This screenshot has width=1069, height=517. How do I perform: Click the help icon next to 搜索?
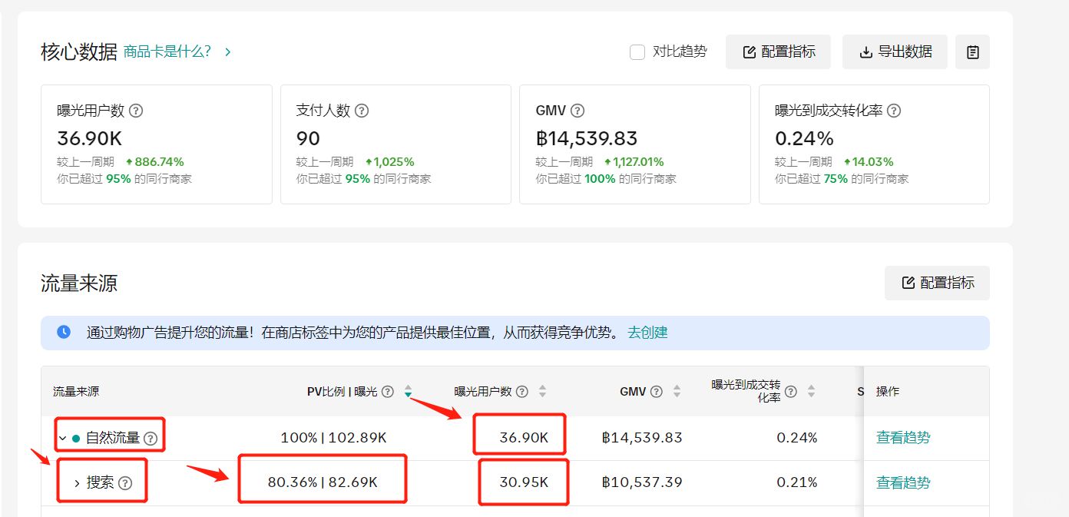[x=125, y=483]
